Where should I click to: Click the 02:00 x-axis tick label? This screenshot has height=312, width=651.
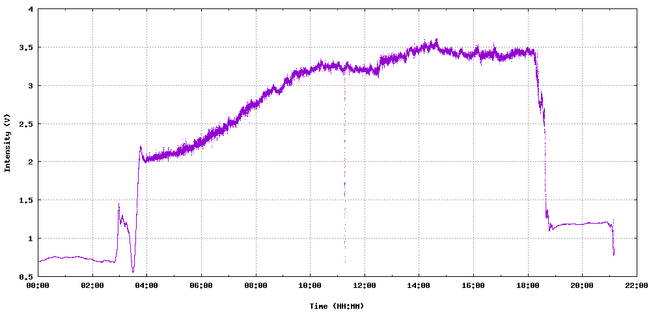pos(92,285)
